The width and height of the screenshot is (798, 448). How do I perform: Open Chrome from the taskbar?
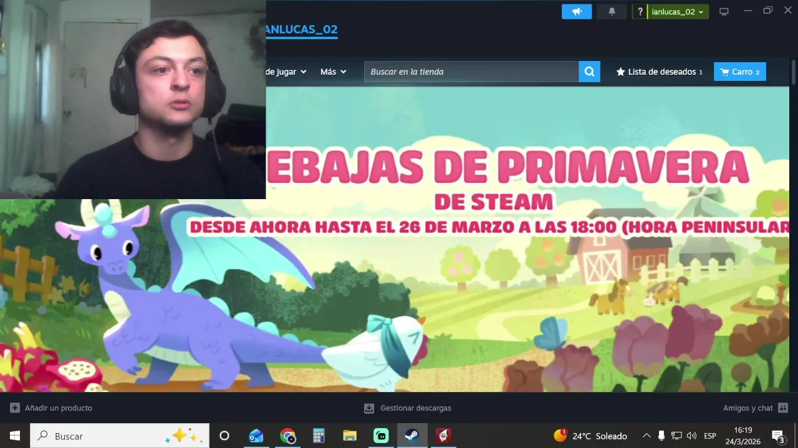(x=287, y=436)
